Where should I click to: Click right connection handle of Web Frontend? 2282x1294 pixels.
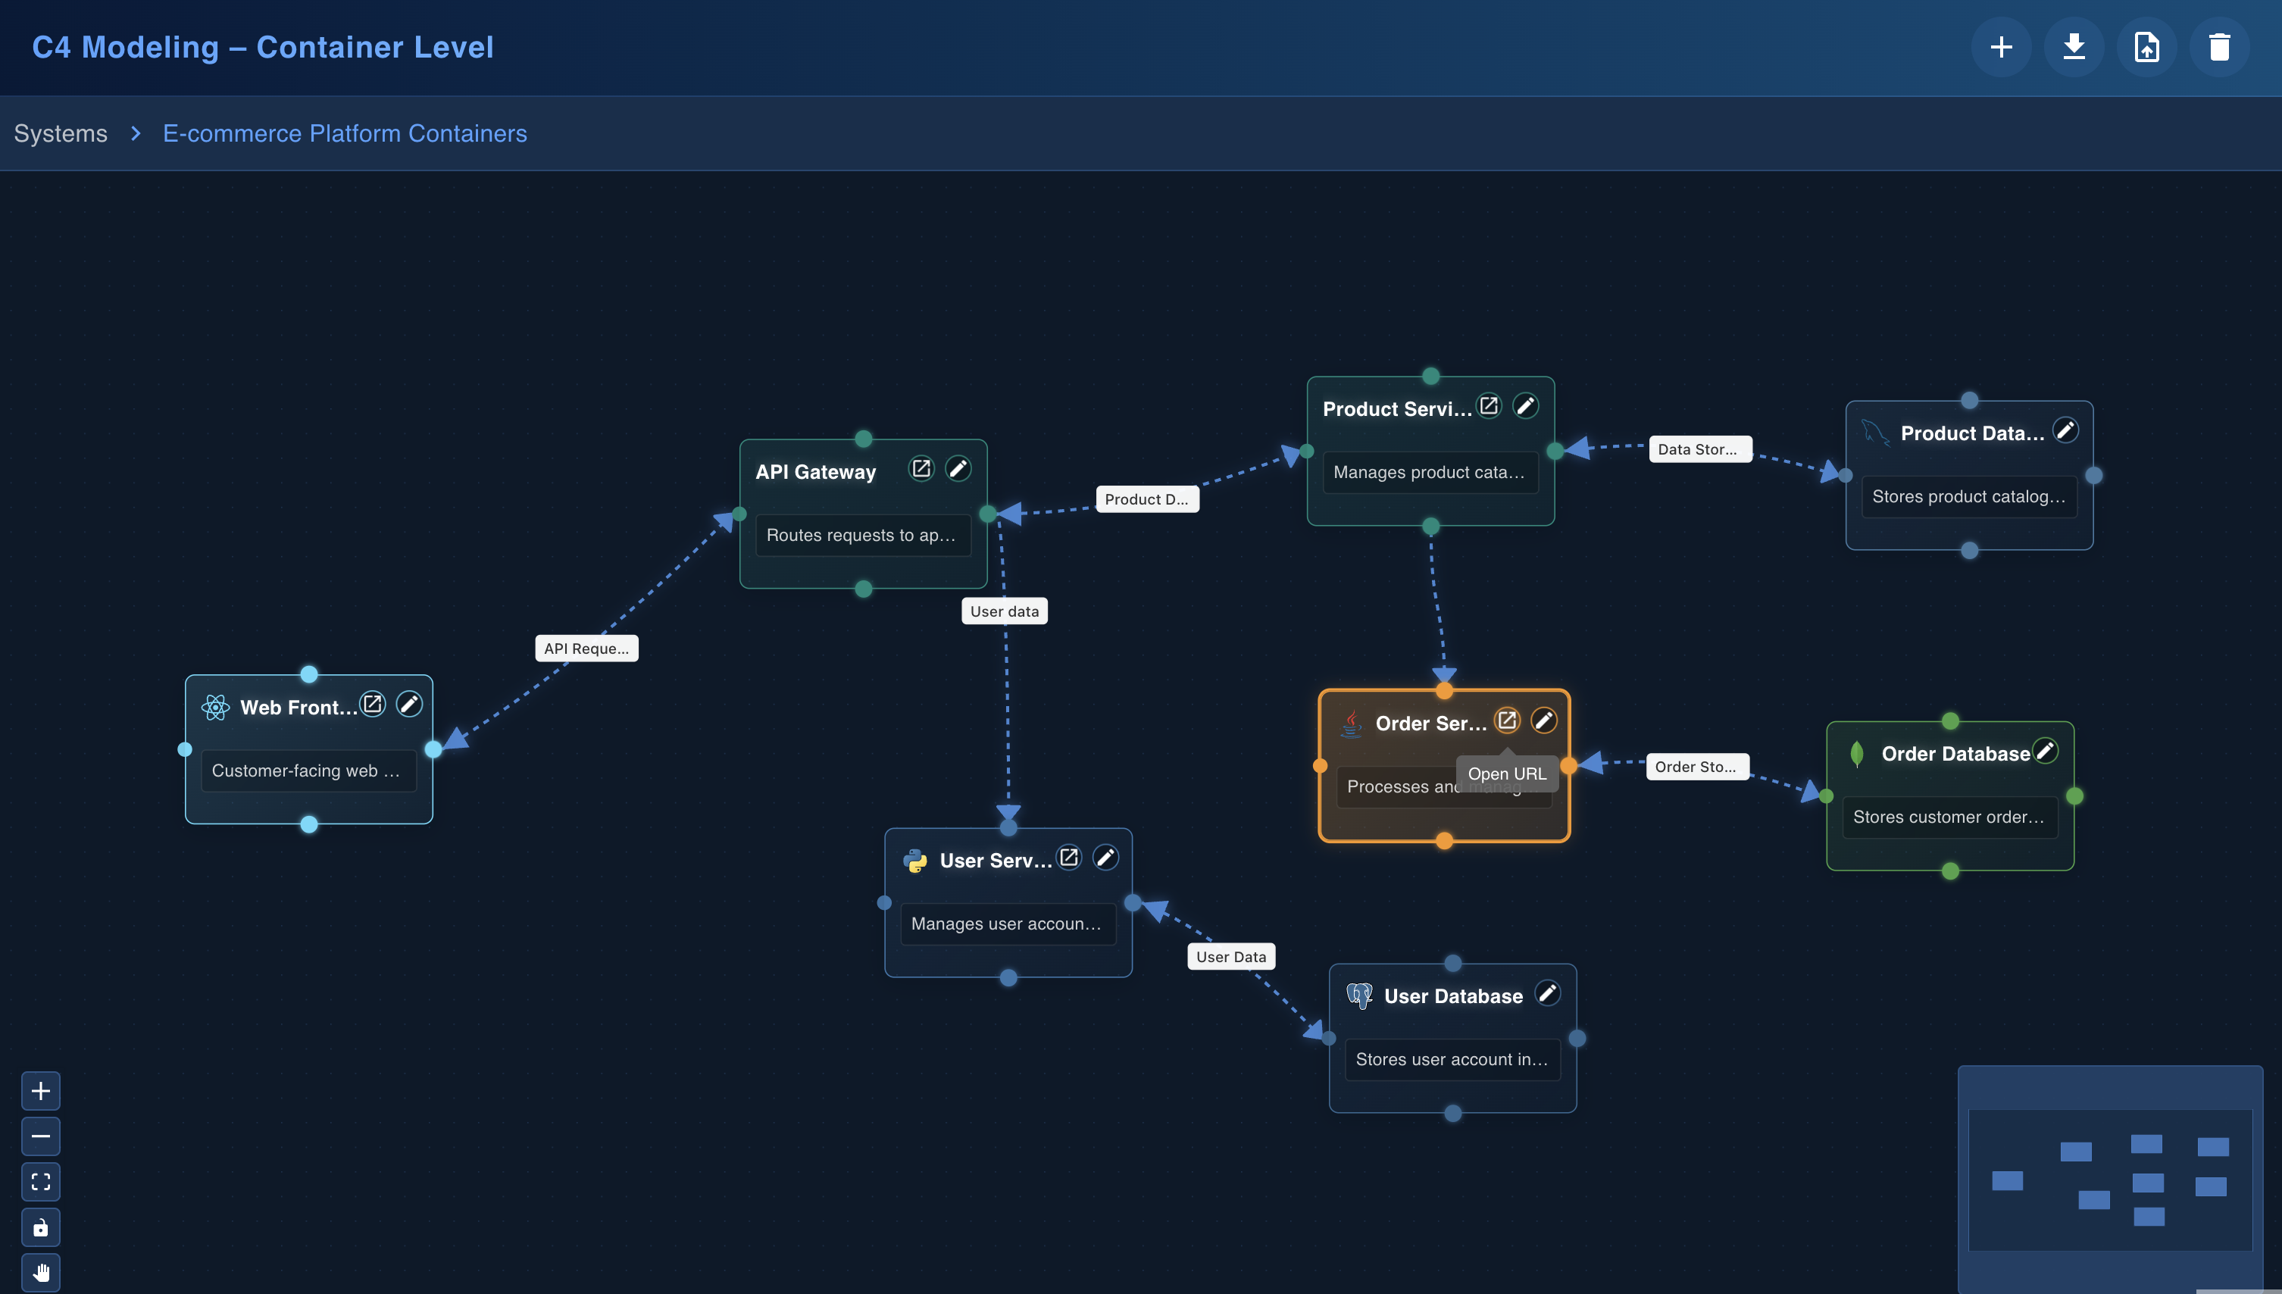pos(433,749)
